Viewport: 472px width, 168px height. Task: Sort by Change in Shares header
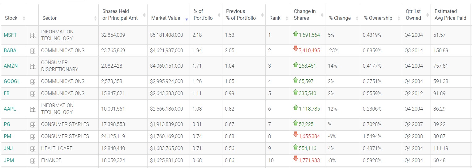(305, 15)
